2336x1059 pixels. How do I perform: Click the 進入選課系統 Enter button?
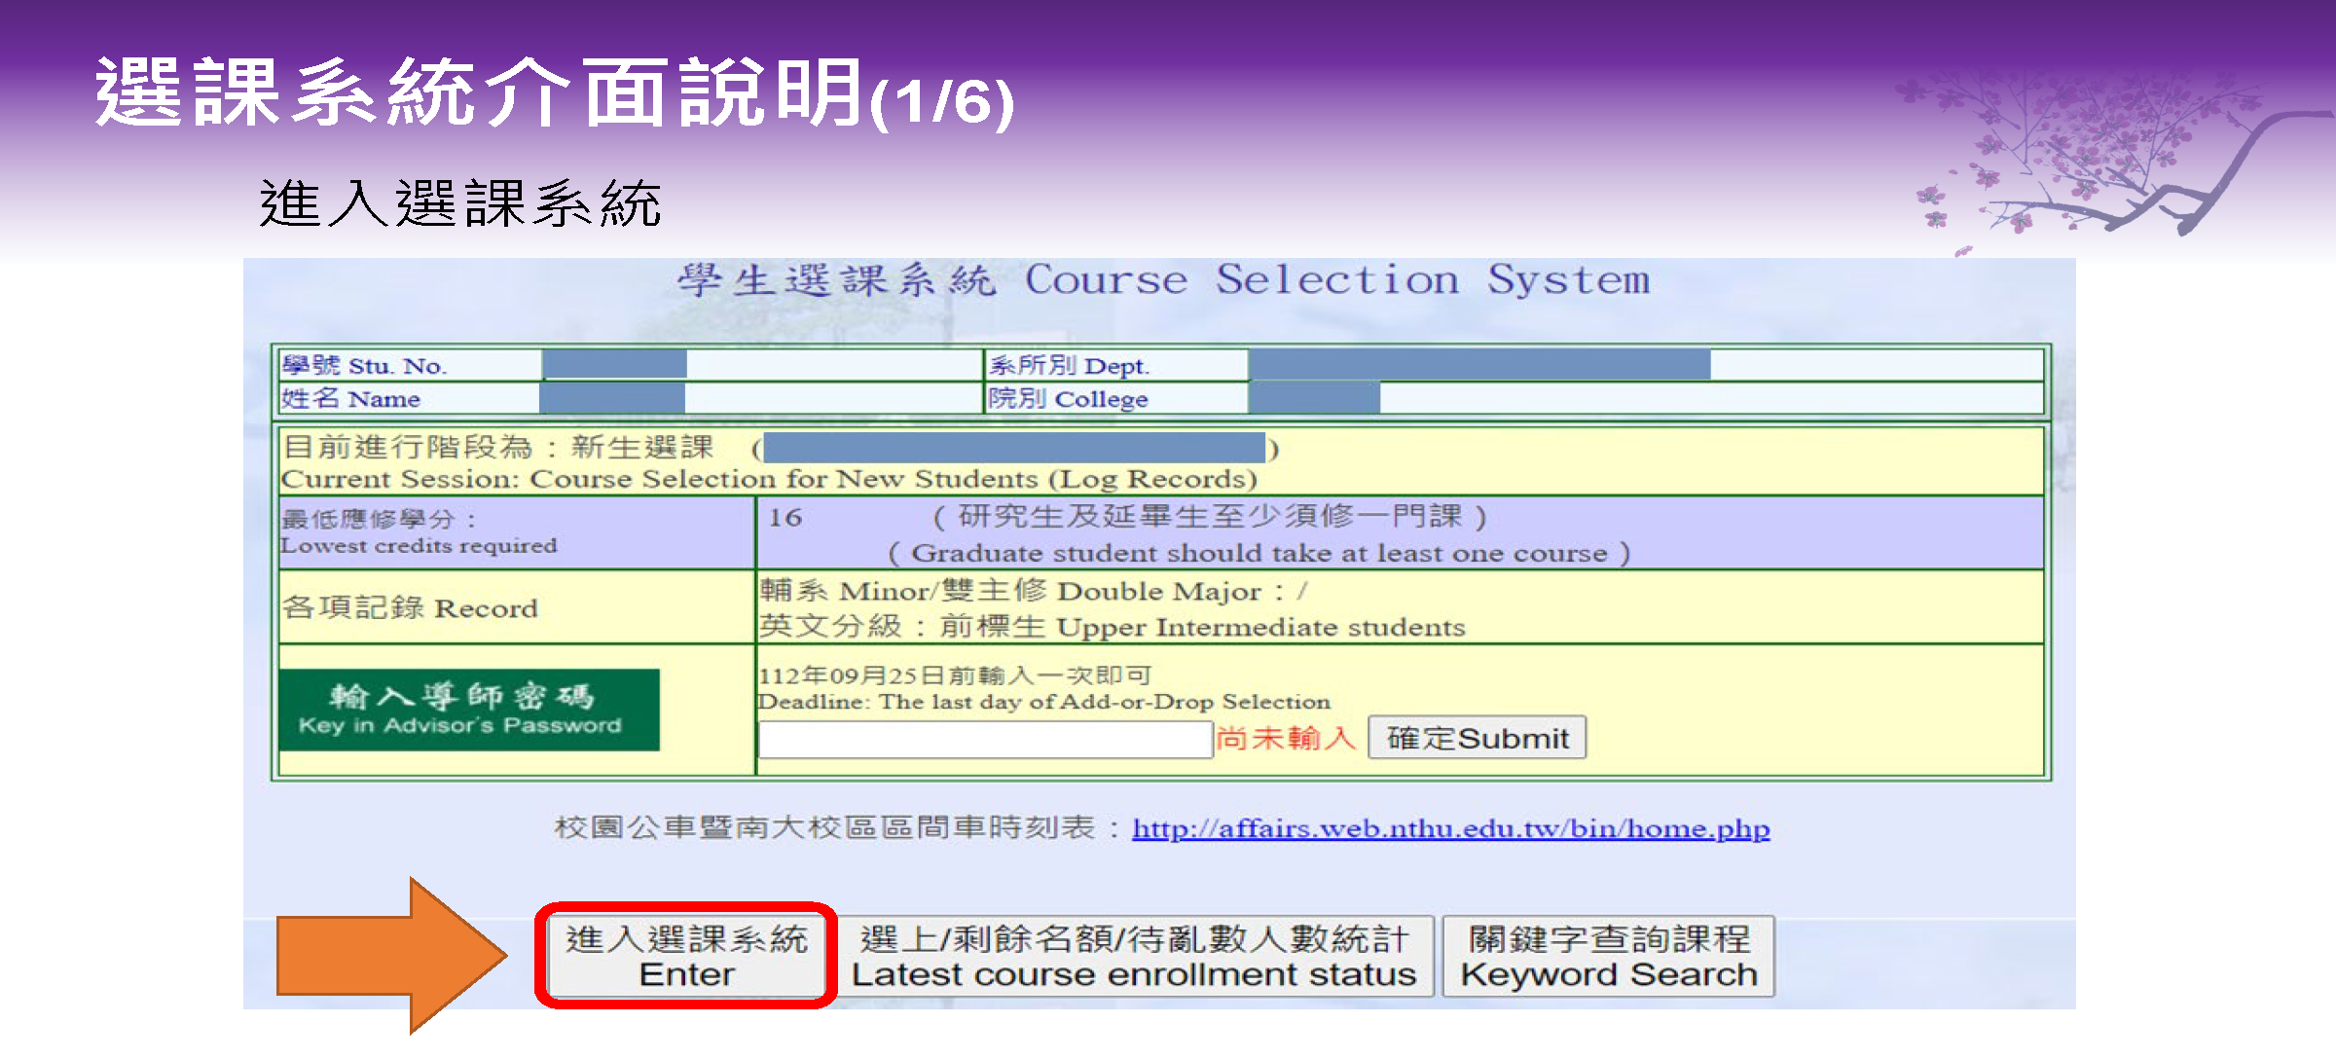[686, 956]
